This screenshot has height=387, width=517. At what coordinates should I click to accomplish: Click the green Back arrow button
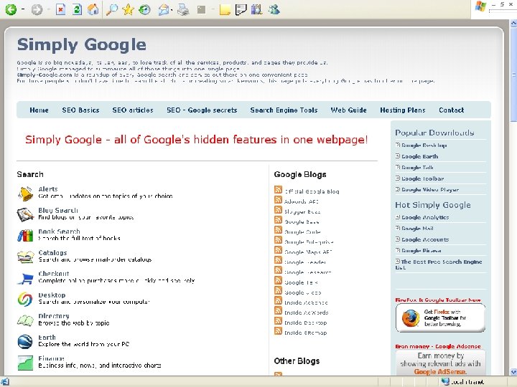click(11, 9)
